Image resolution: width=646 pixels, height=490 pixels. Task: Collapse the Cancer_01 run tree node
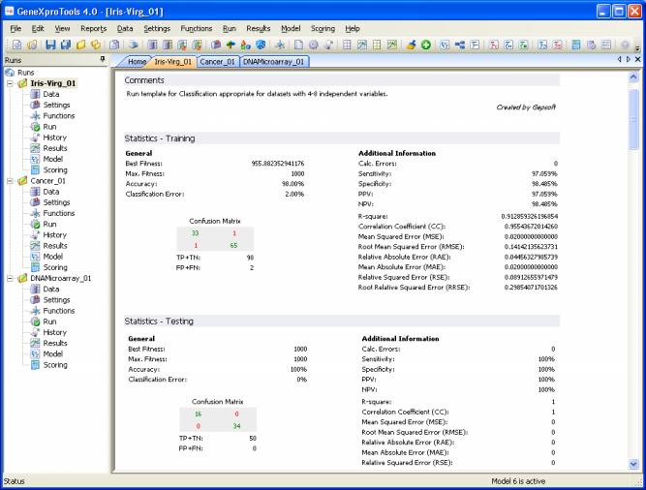[10, 181]
